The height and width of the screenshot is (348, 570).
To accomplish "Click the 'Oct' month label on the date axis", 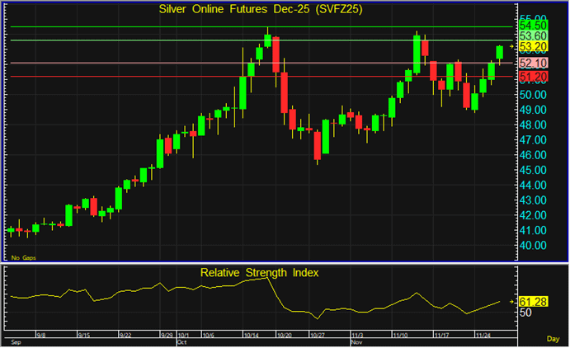I will point(182,341).
